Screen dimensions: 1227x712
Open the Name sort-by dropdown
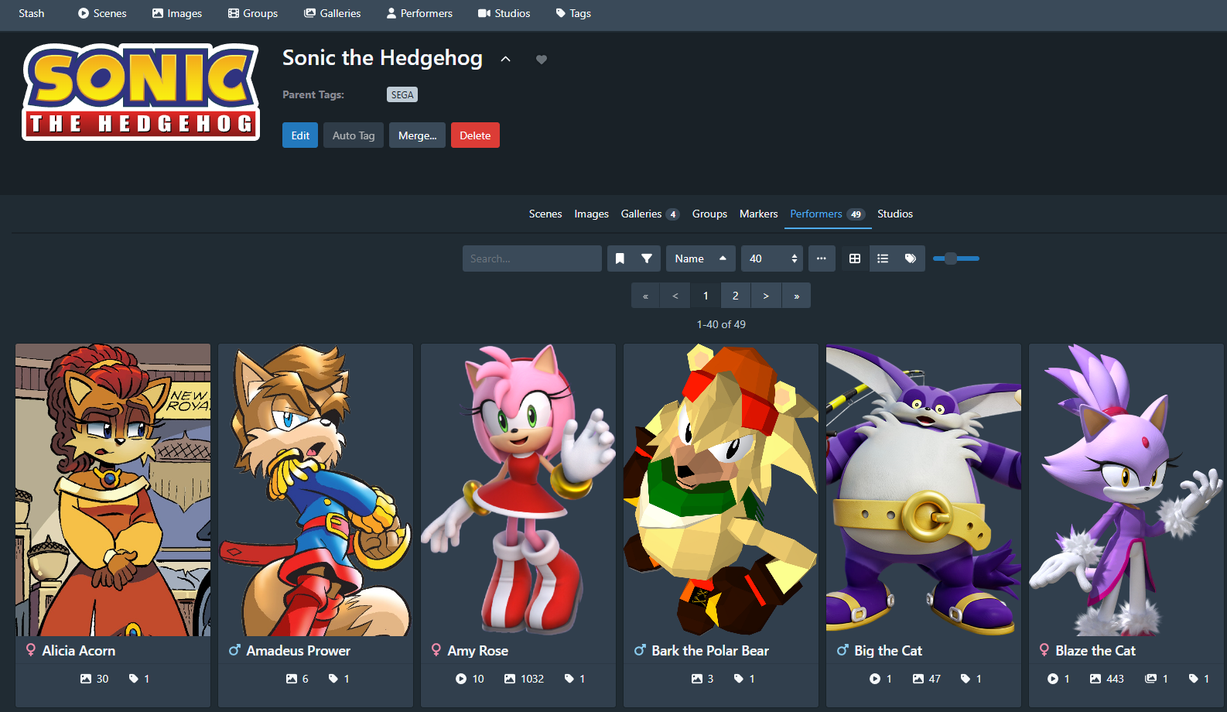click(689, 258)
